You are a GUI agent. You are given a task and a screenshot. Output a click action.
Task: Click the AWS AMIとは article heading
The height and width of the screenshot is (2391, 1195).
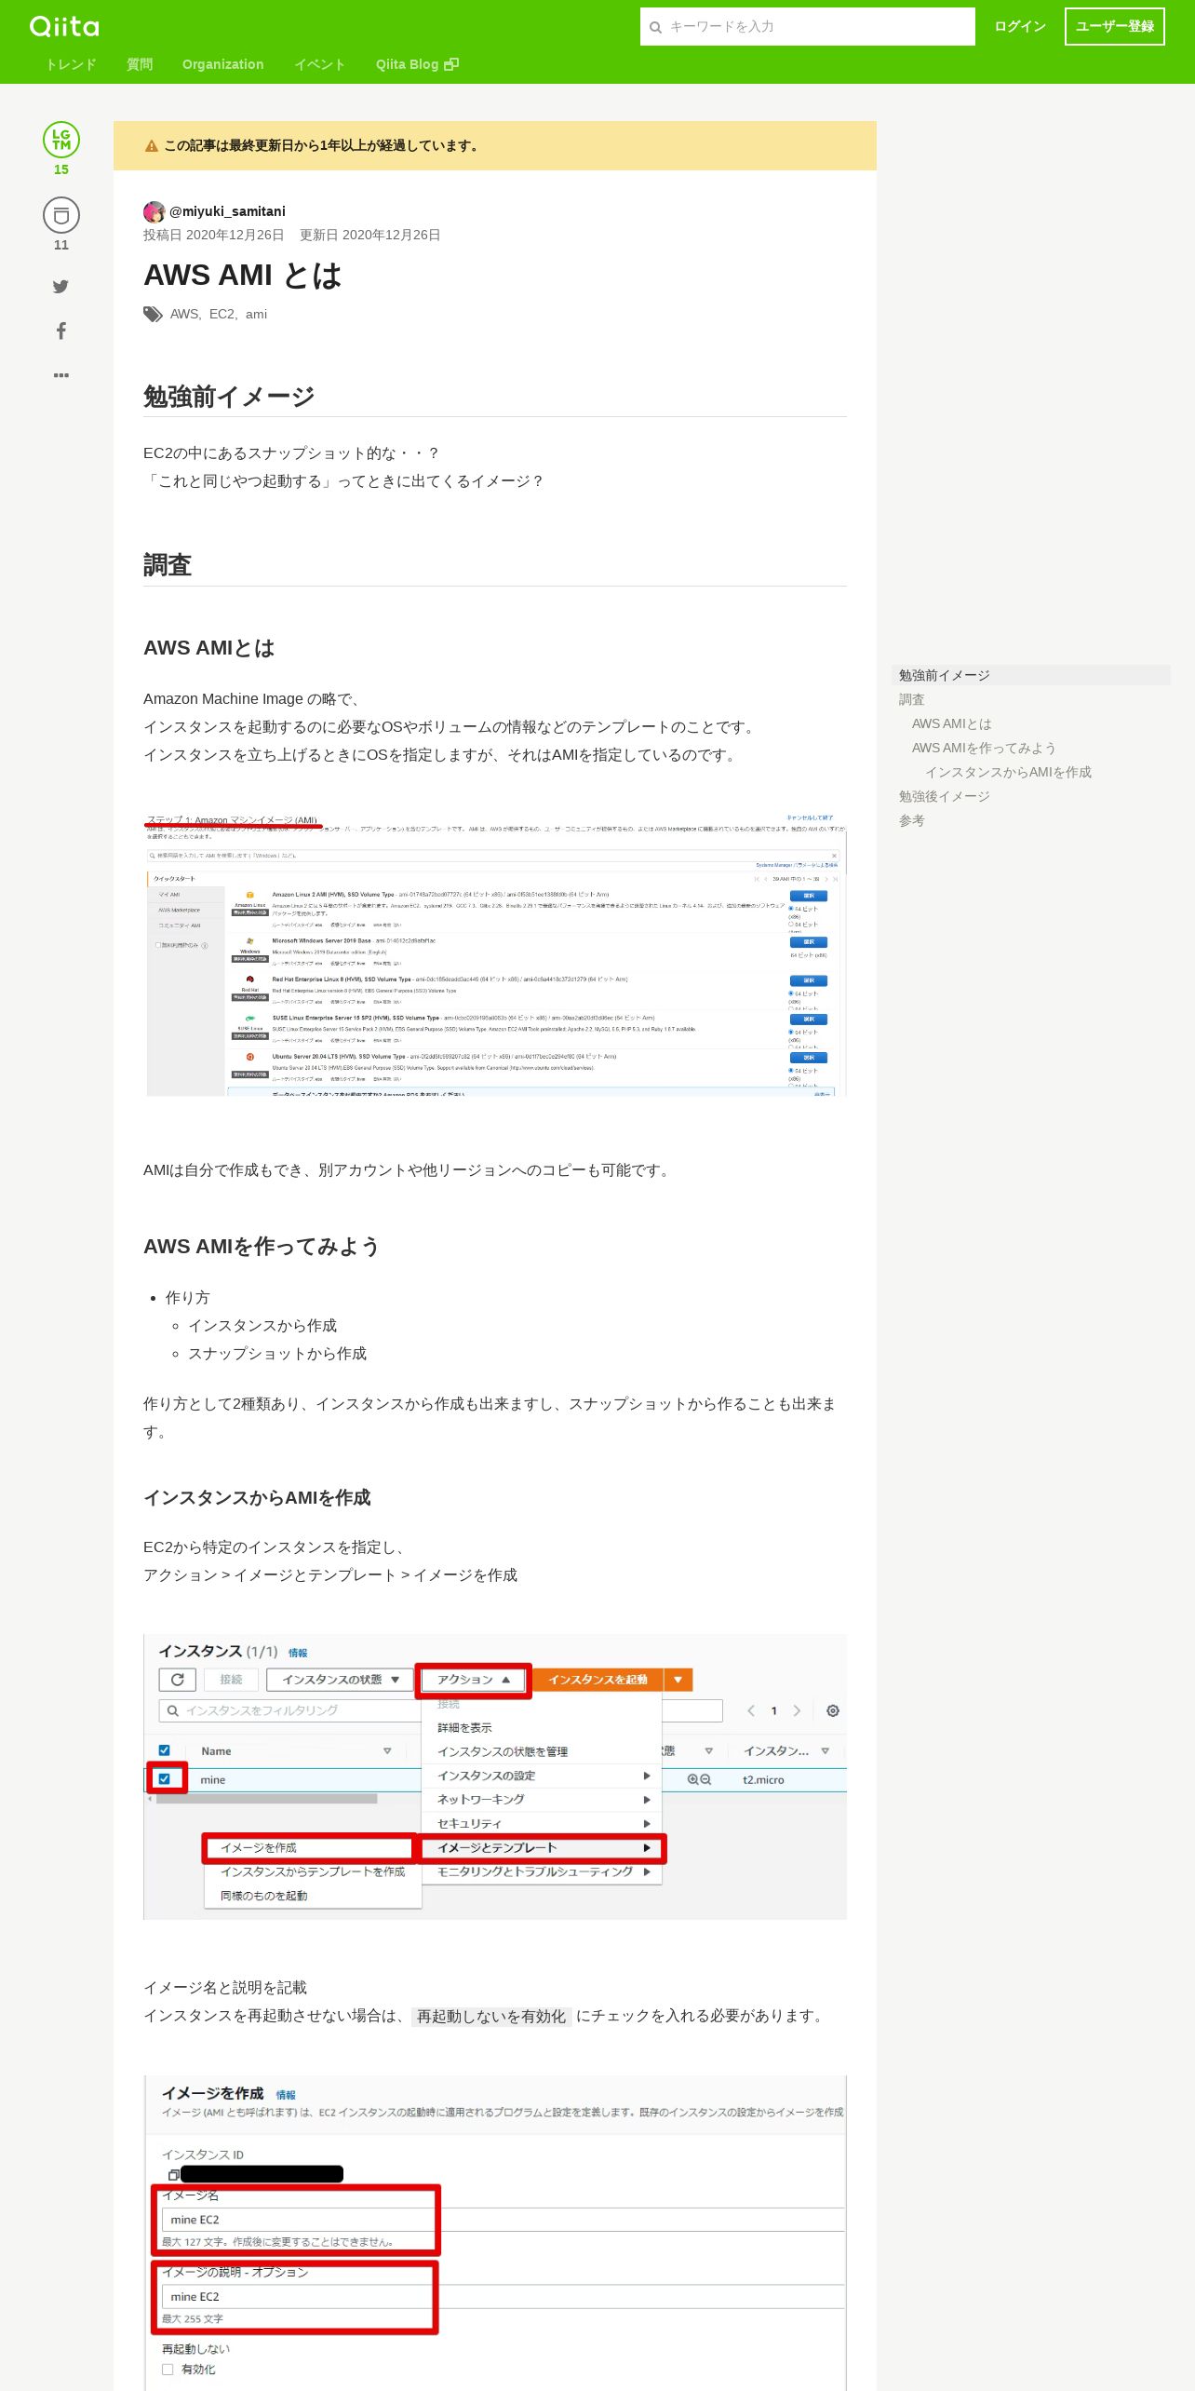point(208,648)
